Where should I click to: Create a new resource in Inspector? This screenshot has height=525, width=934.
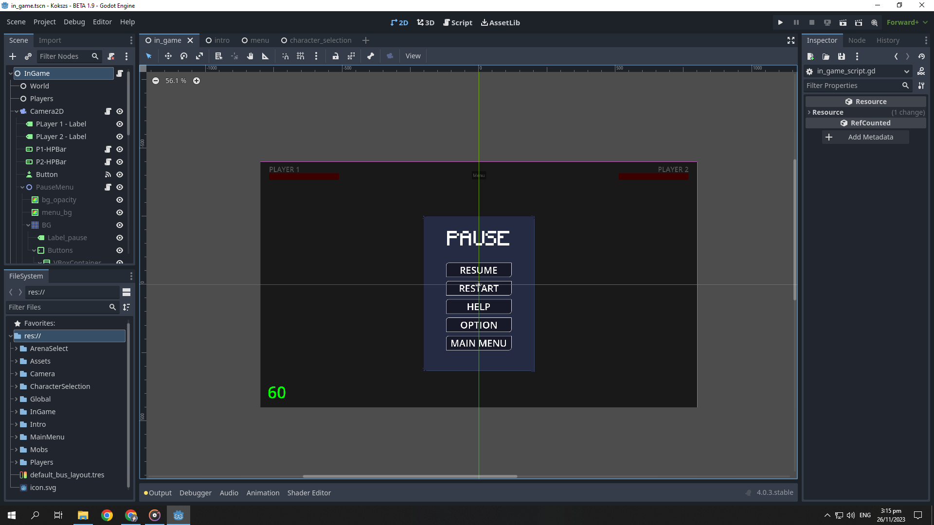pos(810,56)
